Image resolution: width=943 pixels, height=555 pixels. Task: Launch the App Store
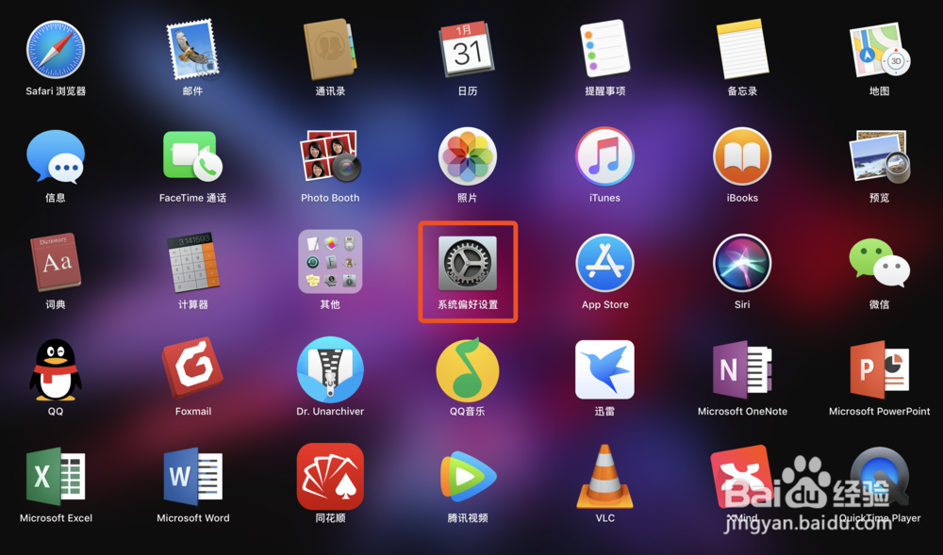(x=604, y=264)
